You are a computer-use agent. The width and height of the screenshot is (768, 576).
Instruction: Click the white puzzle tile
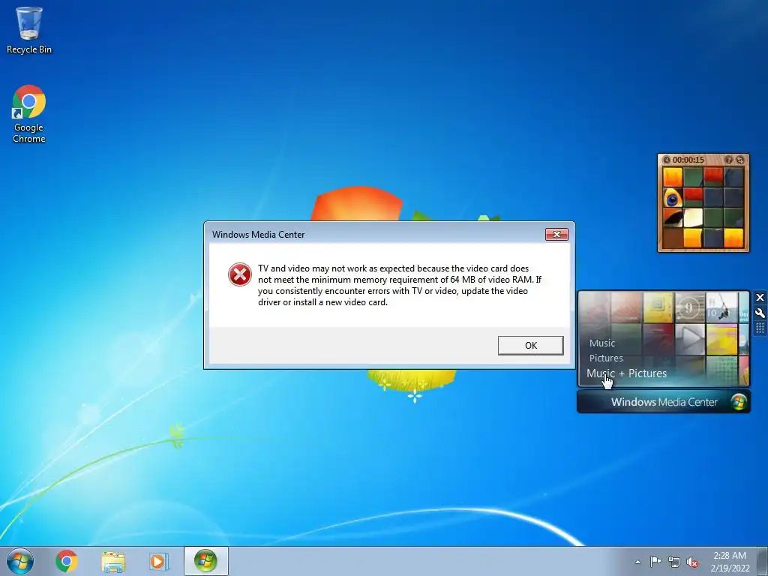(x=693, y=218)
